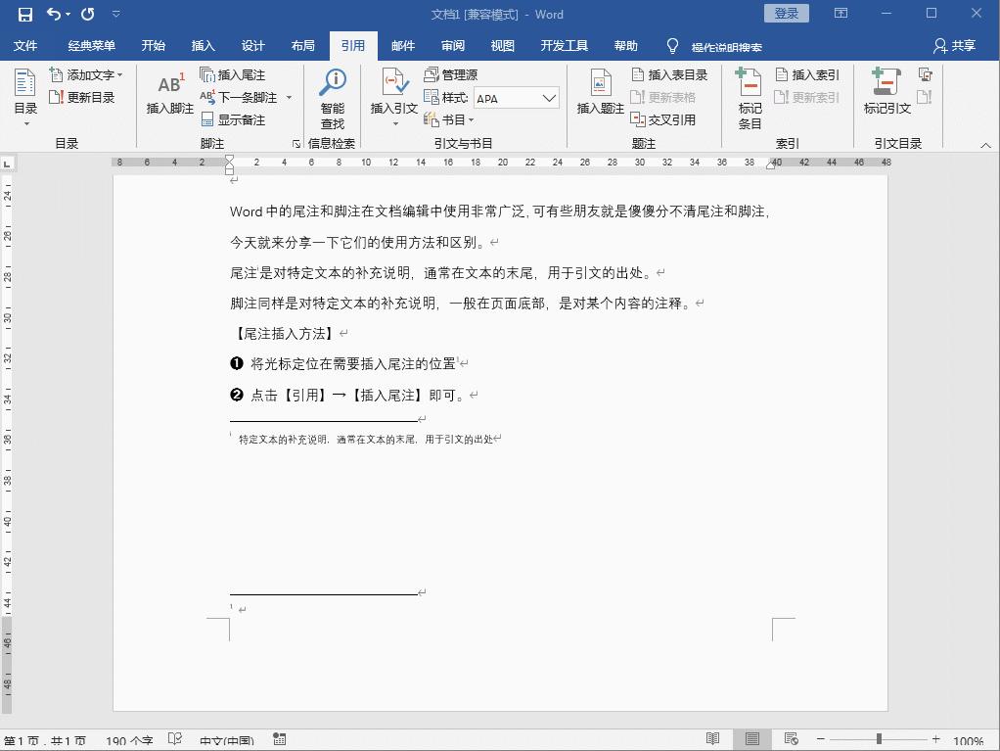Switch to the 插入 tab
Screen dimensions: 1000x751
(x=203, y=46)
